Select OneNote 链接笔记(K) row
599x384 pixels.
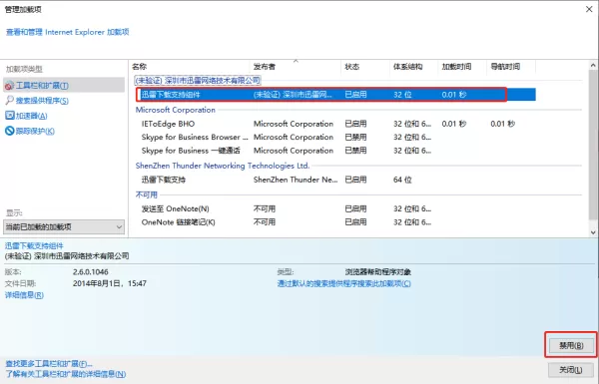[x=335, y=222]
